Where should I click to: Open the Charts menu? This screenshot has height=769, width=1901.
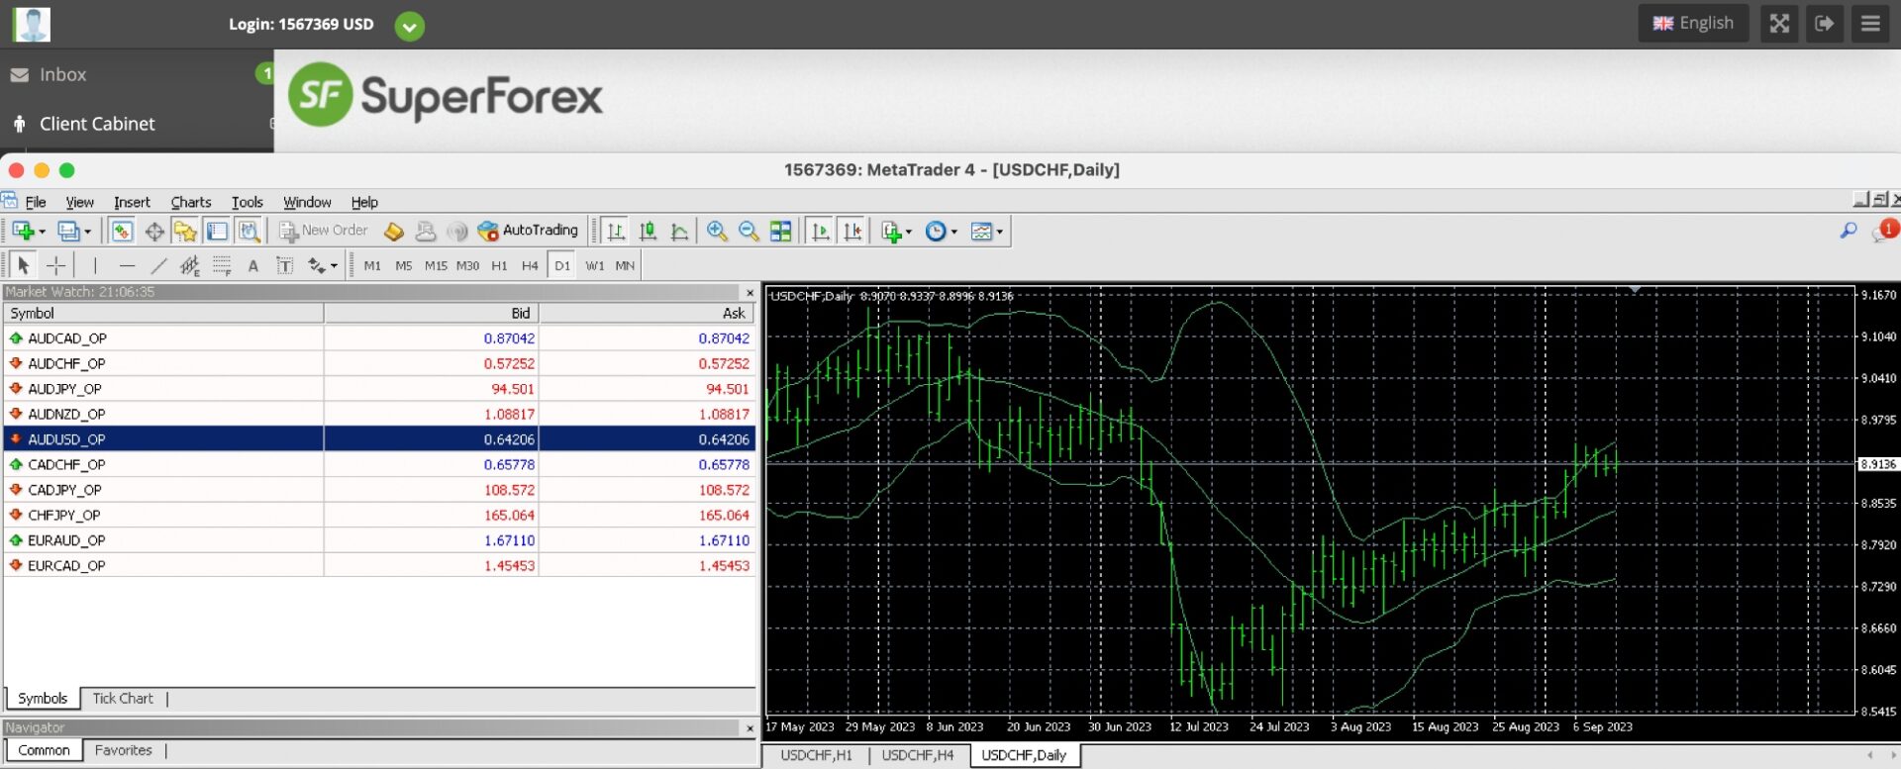(x=191, y=202)
